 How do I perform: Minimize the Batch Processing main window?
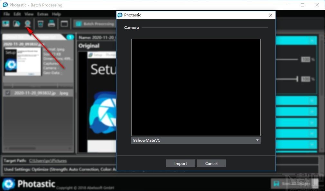[x=288, y=5]
